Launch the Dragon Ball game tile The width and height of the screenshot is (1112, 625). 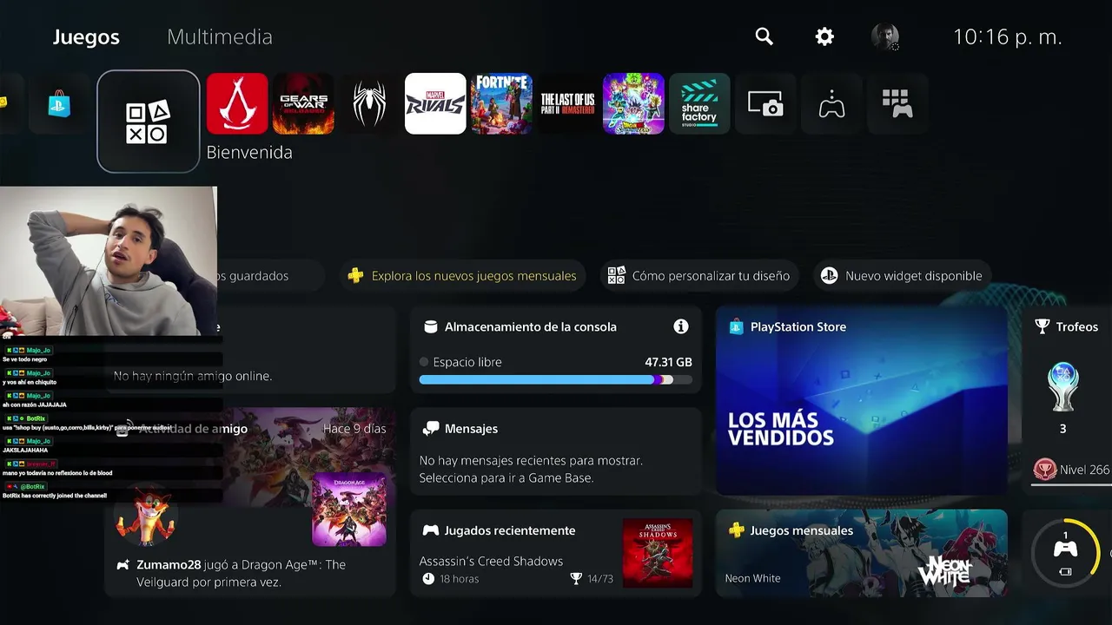[x=633, y=104]
